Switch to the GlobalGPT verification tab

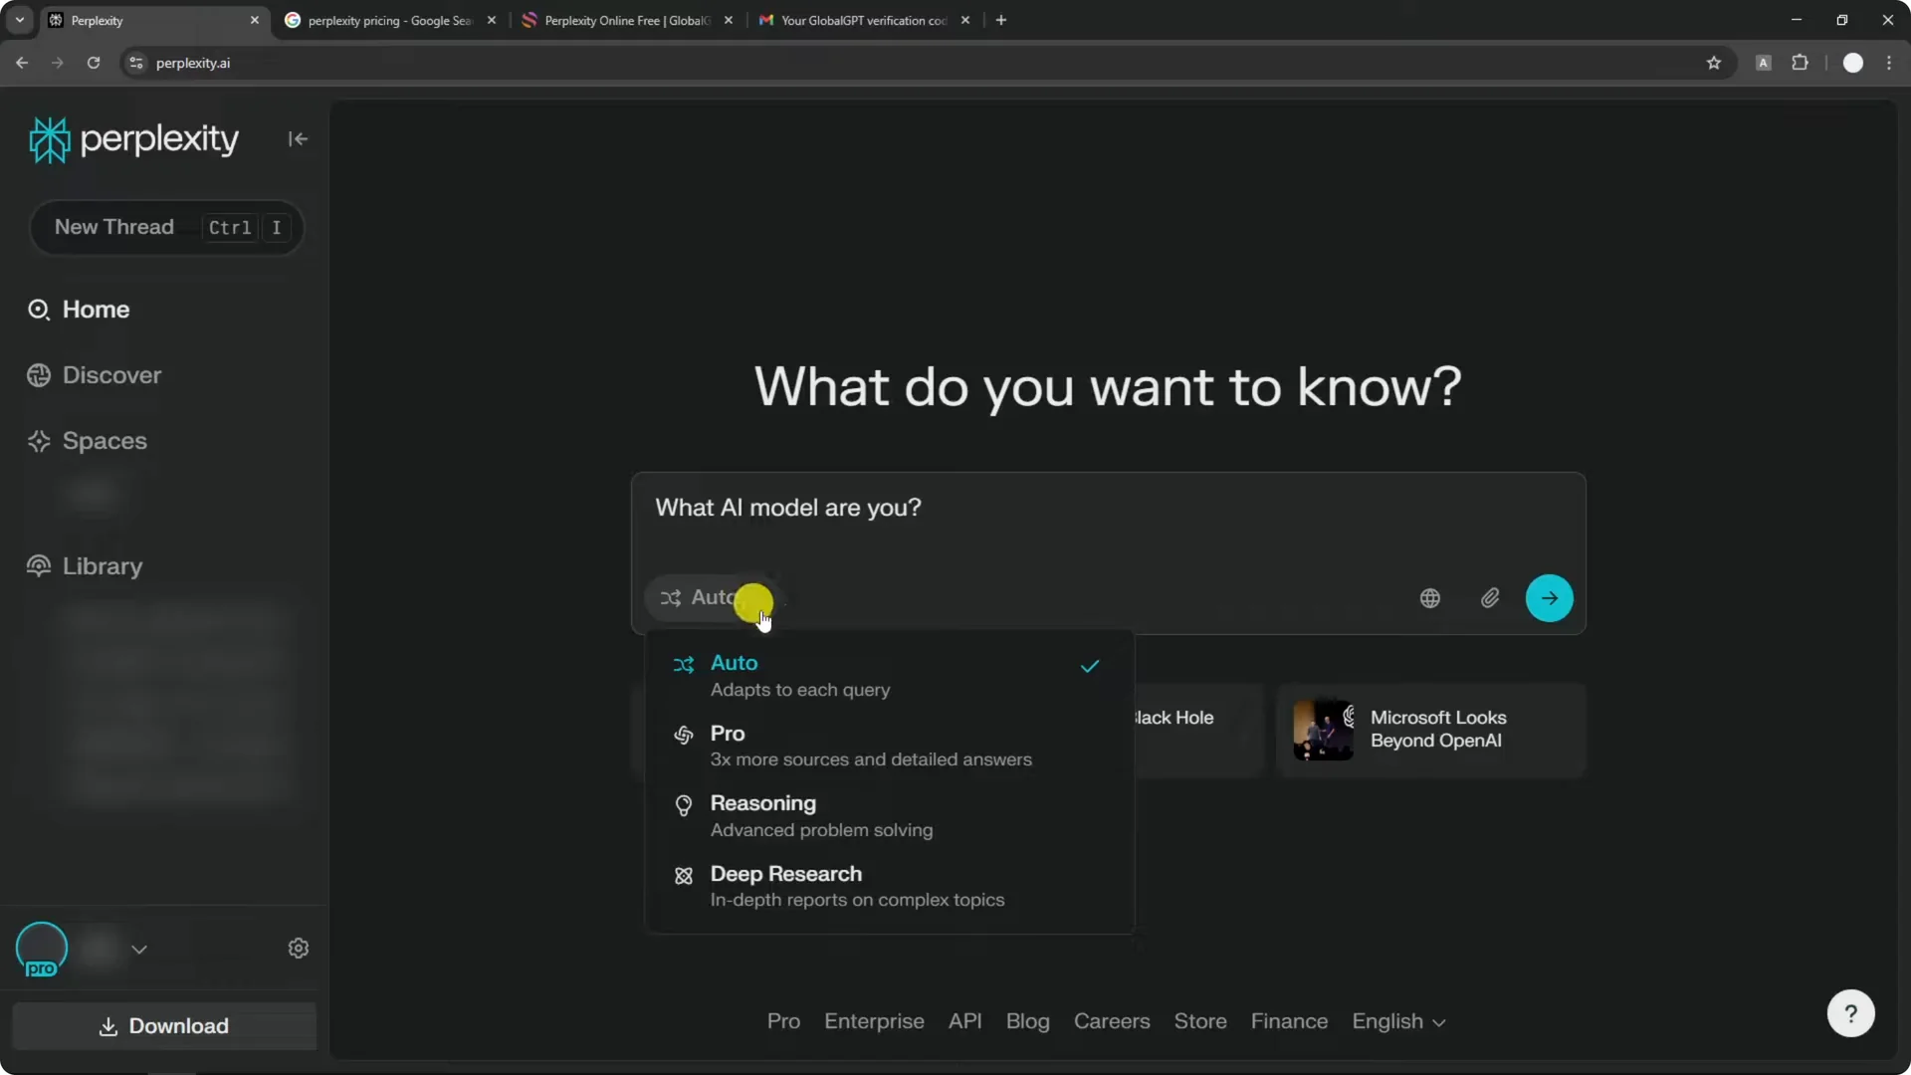click(858, 20)
